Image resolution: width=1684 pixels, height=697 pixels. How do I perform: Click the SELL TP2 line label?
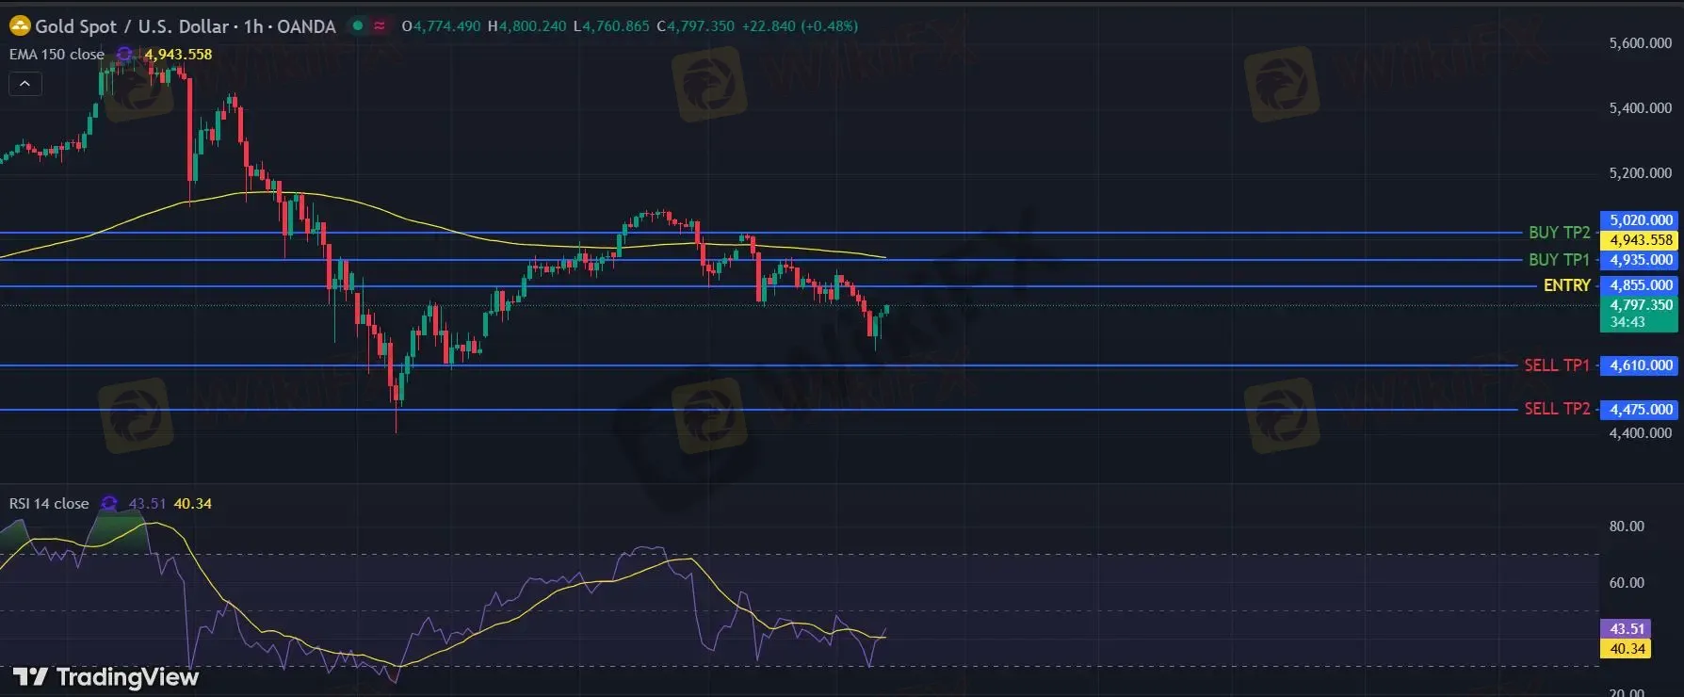1556,409
